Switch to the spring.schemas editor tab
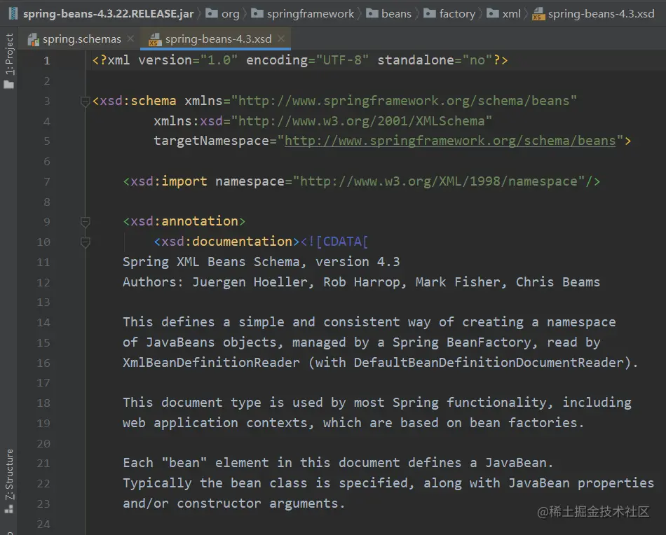666x535 pixels. coord(81,39)
